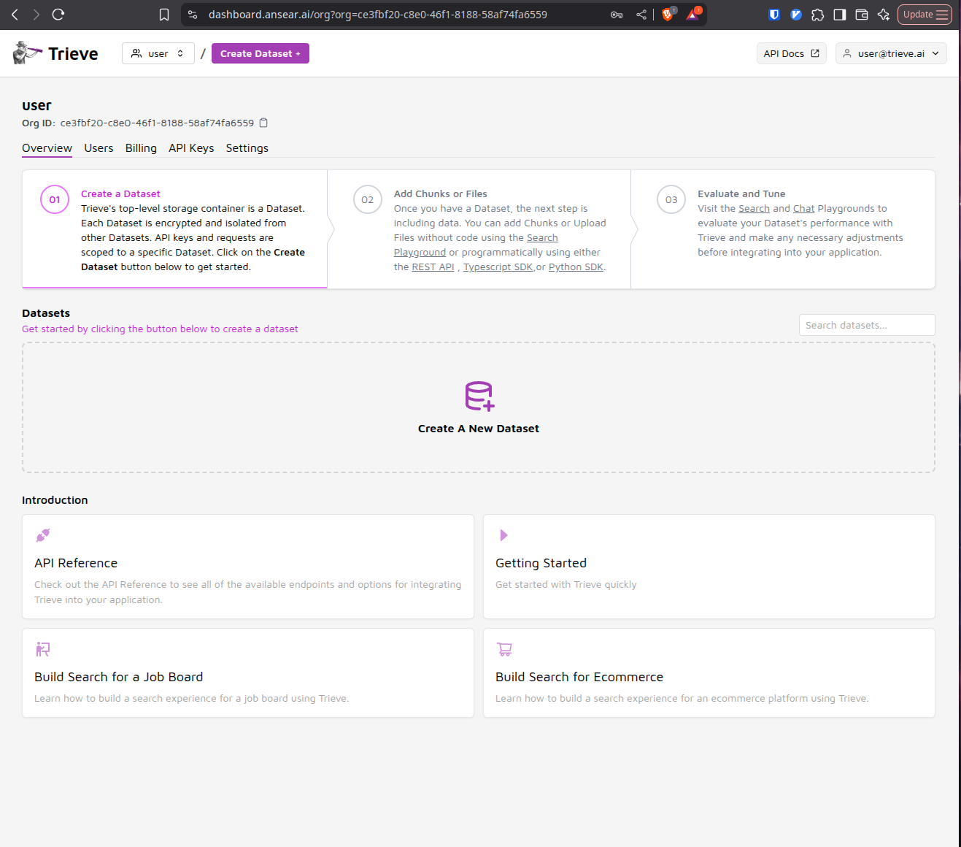The width and height of the screenshot is (961, 847).
Task: Open the Search link in Evaluate and Tune
Action: pos(754,209)
